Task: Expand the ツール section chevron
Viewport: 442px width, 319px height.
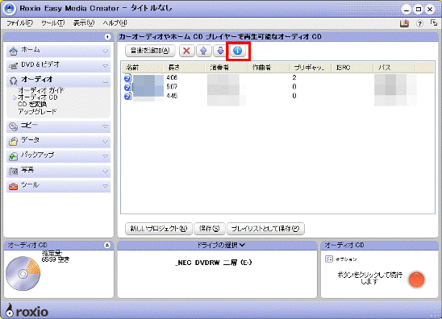Action: tap(105, 186)
